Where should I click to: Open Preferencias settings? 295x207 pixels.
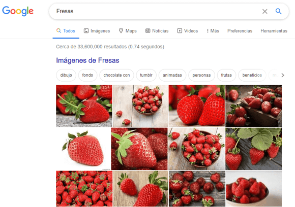(x=240, y=31)
